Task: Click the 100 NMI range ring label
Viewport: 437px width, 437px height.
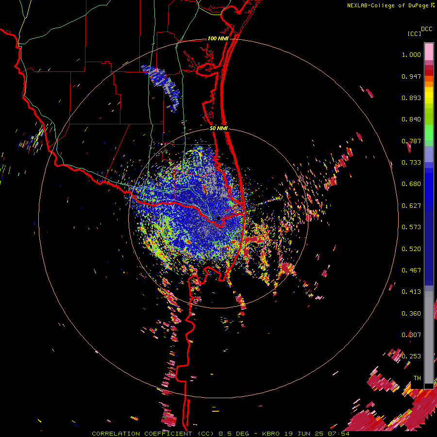Action: pyautogui.click(x=218, y=38)
